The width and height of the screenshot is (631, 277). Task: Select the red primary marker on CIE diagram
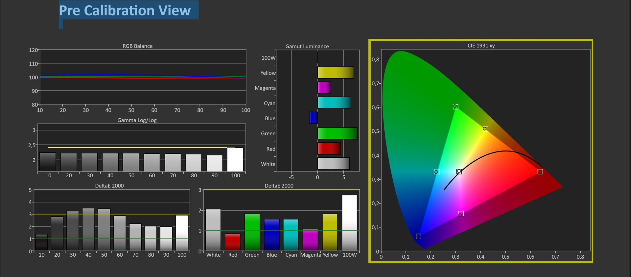point(540,171)
